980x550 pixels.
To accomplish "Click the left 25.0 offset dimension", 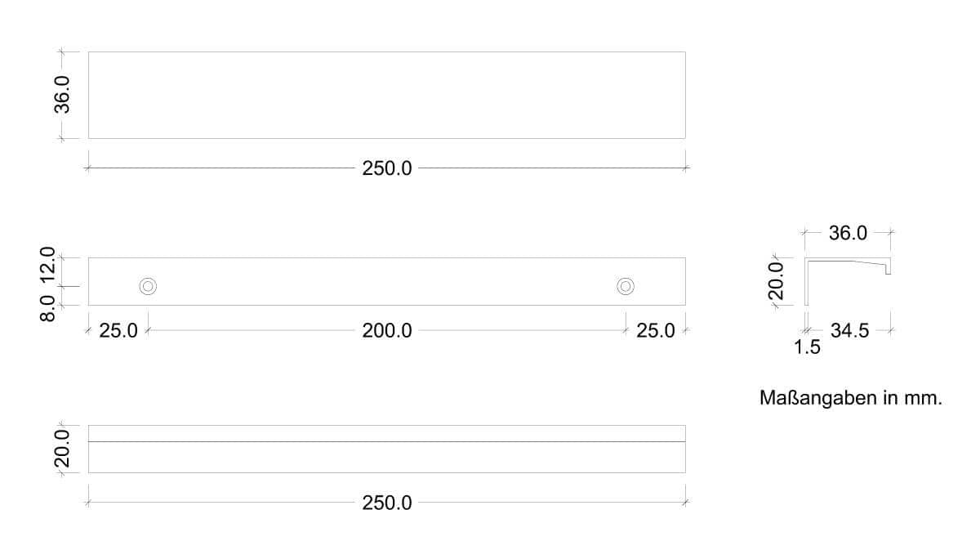I will 118,331.
